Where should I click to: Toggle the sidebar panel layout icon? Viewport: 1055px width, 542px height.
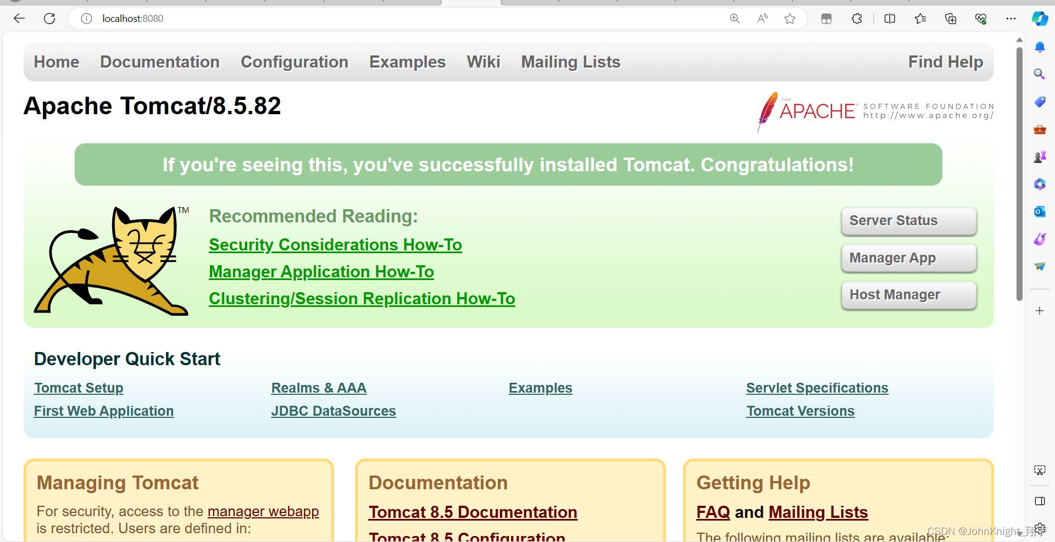1040,501
